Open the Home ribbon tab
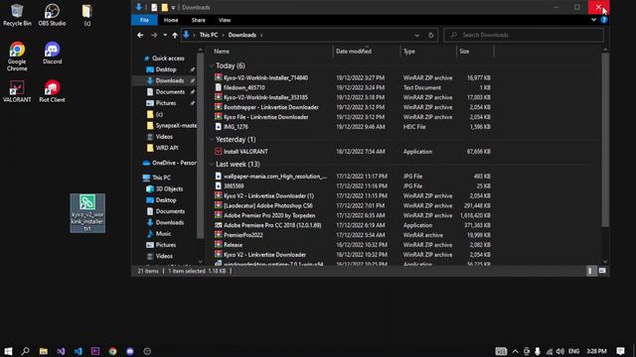The width and height of the screenshot is (636, 357). click(x=171, y=20)
